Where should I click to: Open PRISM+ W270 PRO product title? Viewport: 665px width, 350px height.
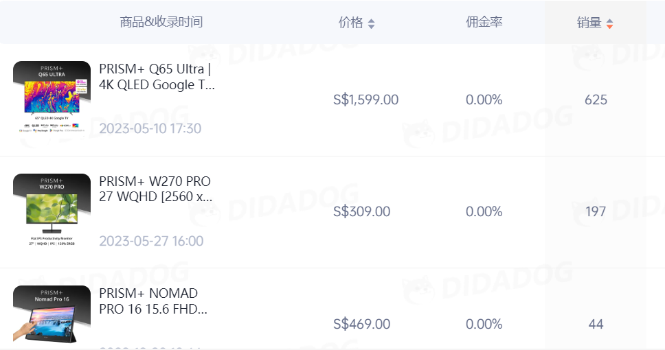tap(157, 189)
